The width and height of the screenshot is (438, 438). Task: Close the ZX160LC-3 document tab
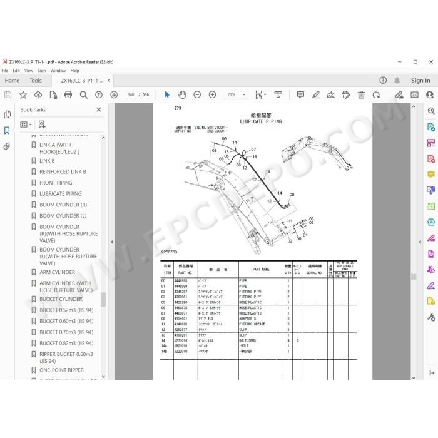[109, 81]
